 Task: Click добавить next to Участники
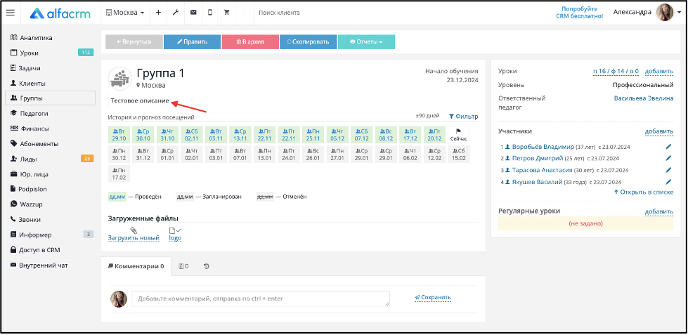[659, 131]
